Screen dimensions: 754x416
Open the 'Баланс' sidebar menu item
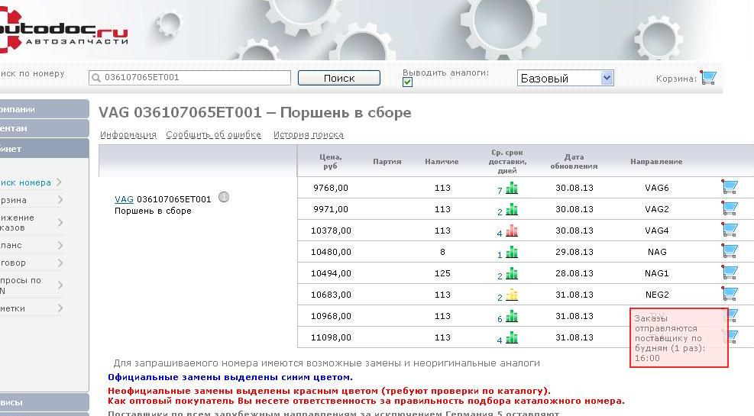pos(12,245)
